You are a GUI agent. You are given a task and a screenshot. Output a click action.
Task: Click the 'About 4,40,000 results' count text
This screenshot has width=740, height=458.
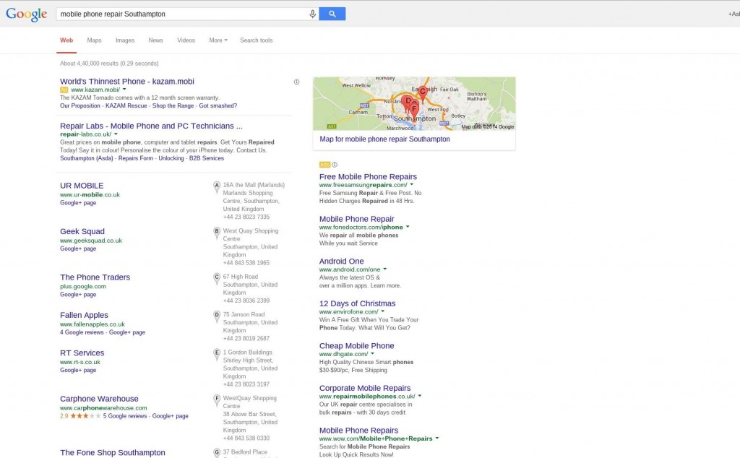click(109, 63)
